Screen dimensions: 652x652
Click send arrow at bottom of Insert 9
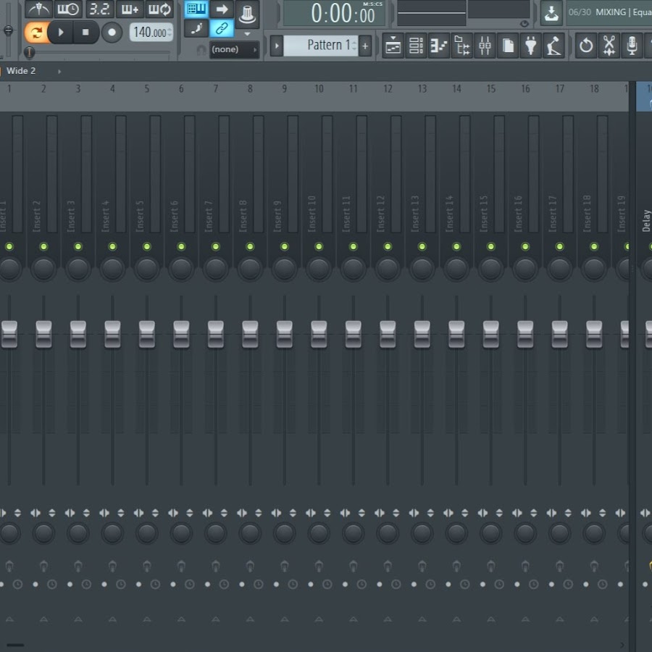pos(285,619)
